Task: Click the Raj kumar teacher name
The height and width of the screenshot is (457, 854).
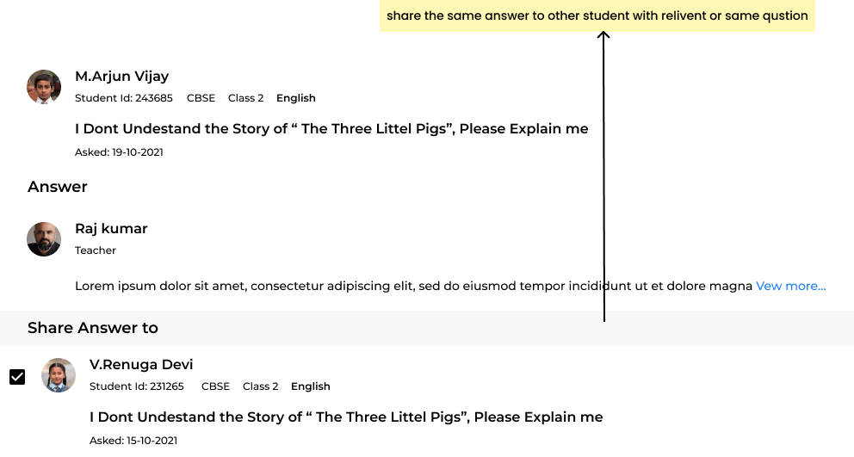Action: tap(111, 229)
